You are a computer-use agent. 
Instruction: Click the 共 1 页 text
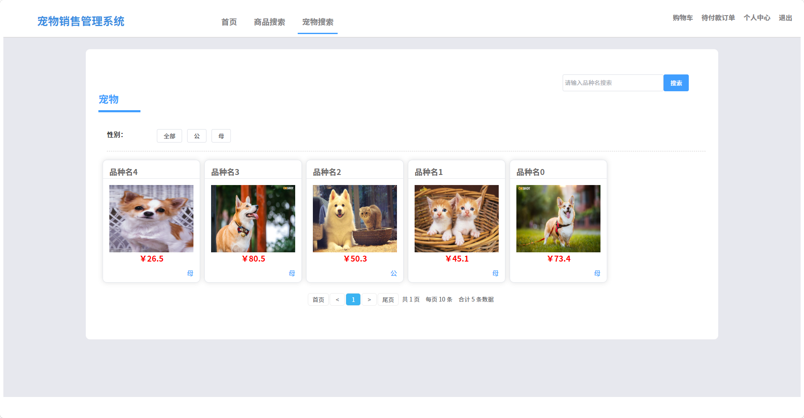point(411,299)
